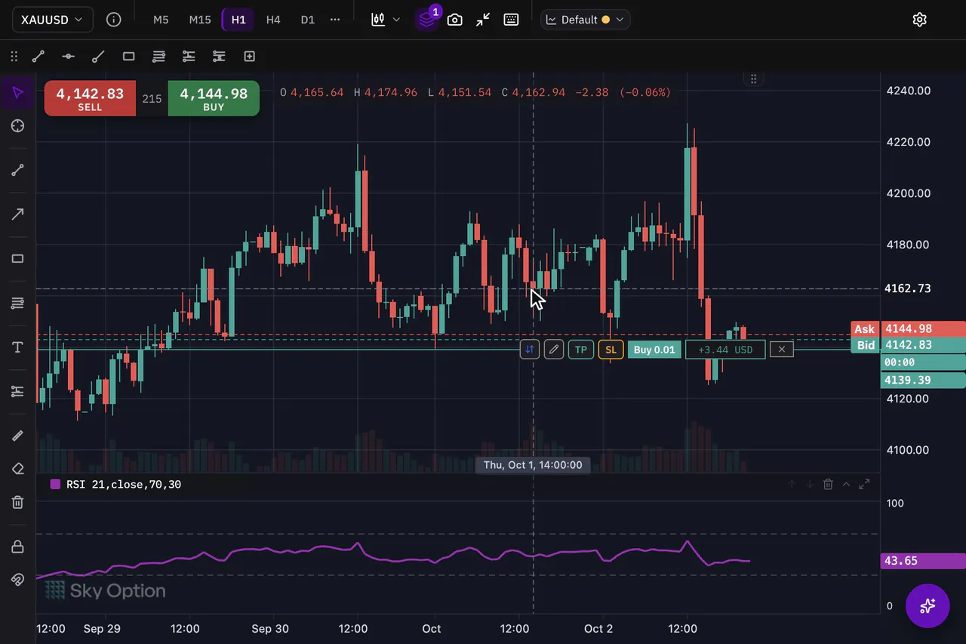The image size is (966, 644).
Task: Select long position tool in favorites toolbar
Action: click(x=189, y=56)
